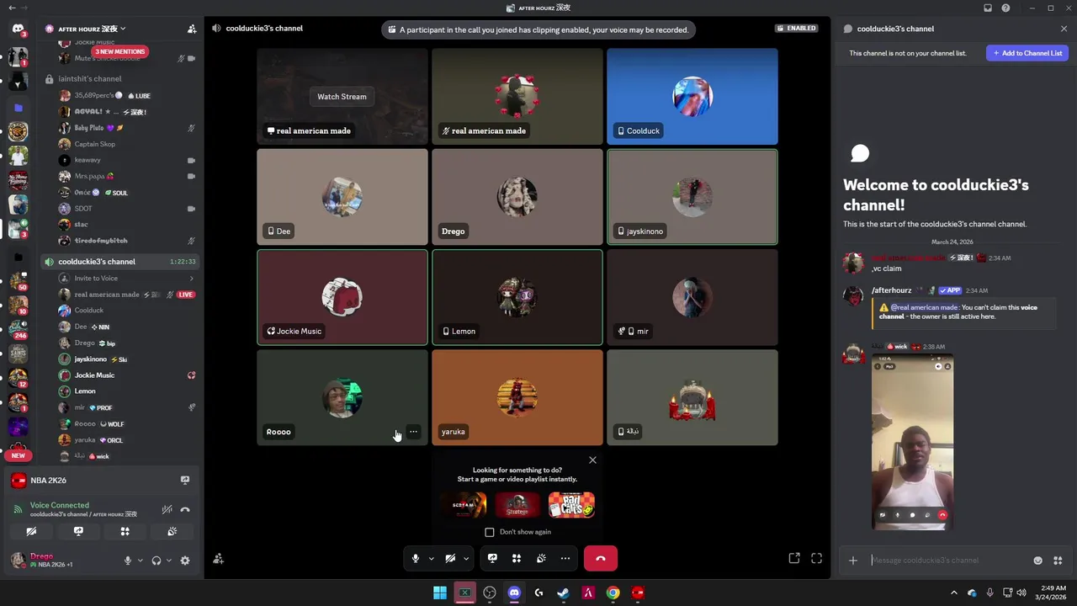This screenshot has width=1077, height=606.
Task: Expand camera options arrow in call control bar
Action: click(466, 558)
